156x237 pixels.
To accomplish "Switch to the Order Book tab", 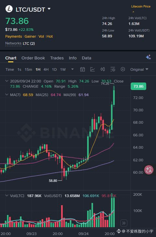I will pos(33,58).
